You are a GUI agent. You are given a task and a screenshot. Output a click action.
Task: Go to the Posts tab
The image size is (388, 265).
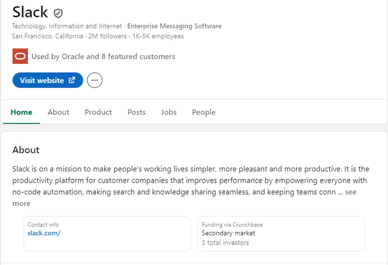[x=136, y=112]
